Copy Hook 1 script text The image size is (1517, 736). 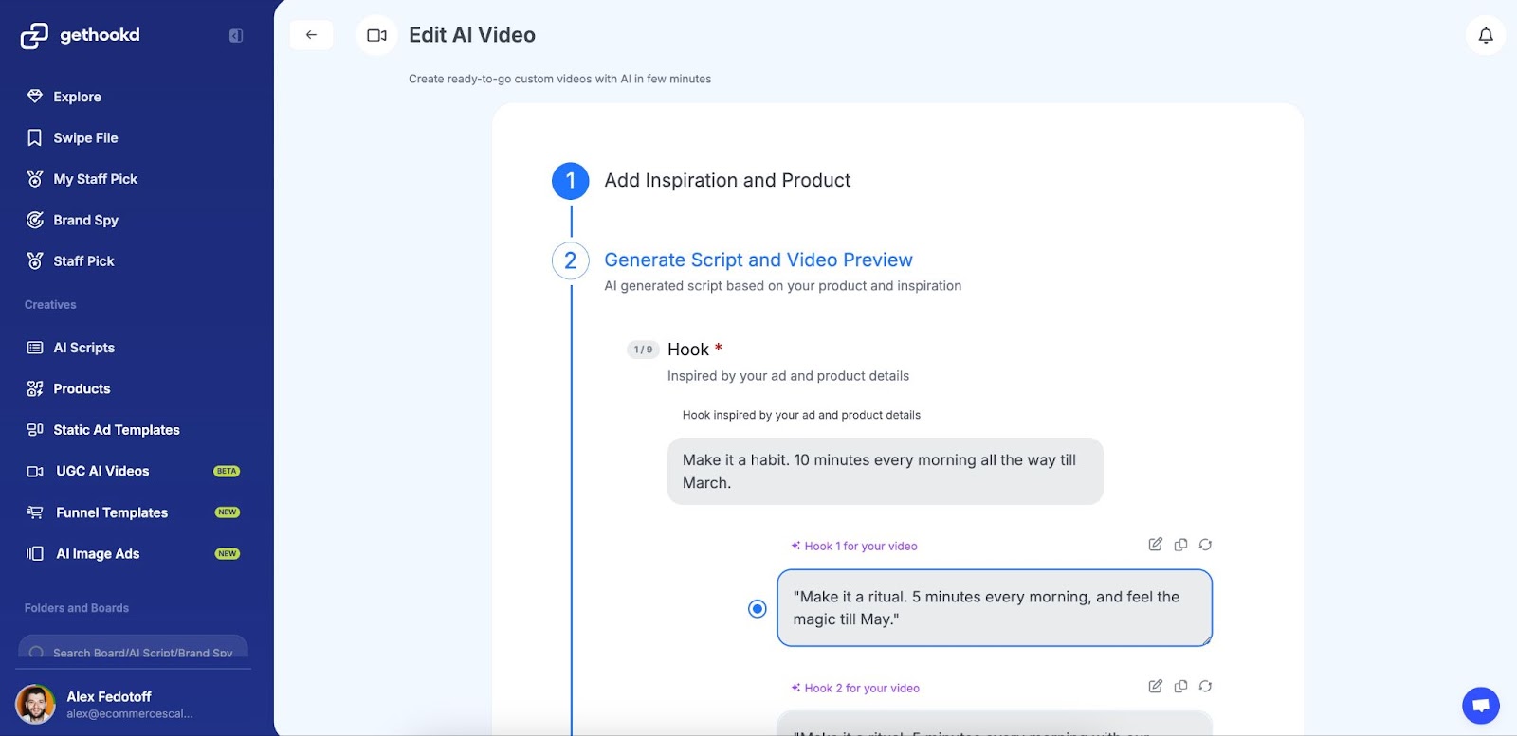1180,545
